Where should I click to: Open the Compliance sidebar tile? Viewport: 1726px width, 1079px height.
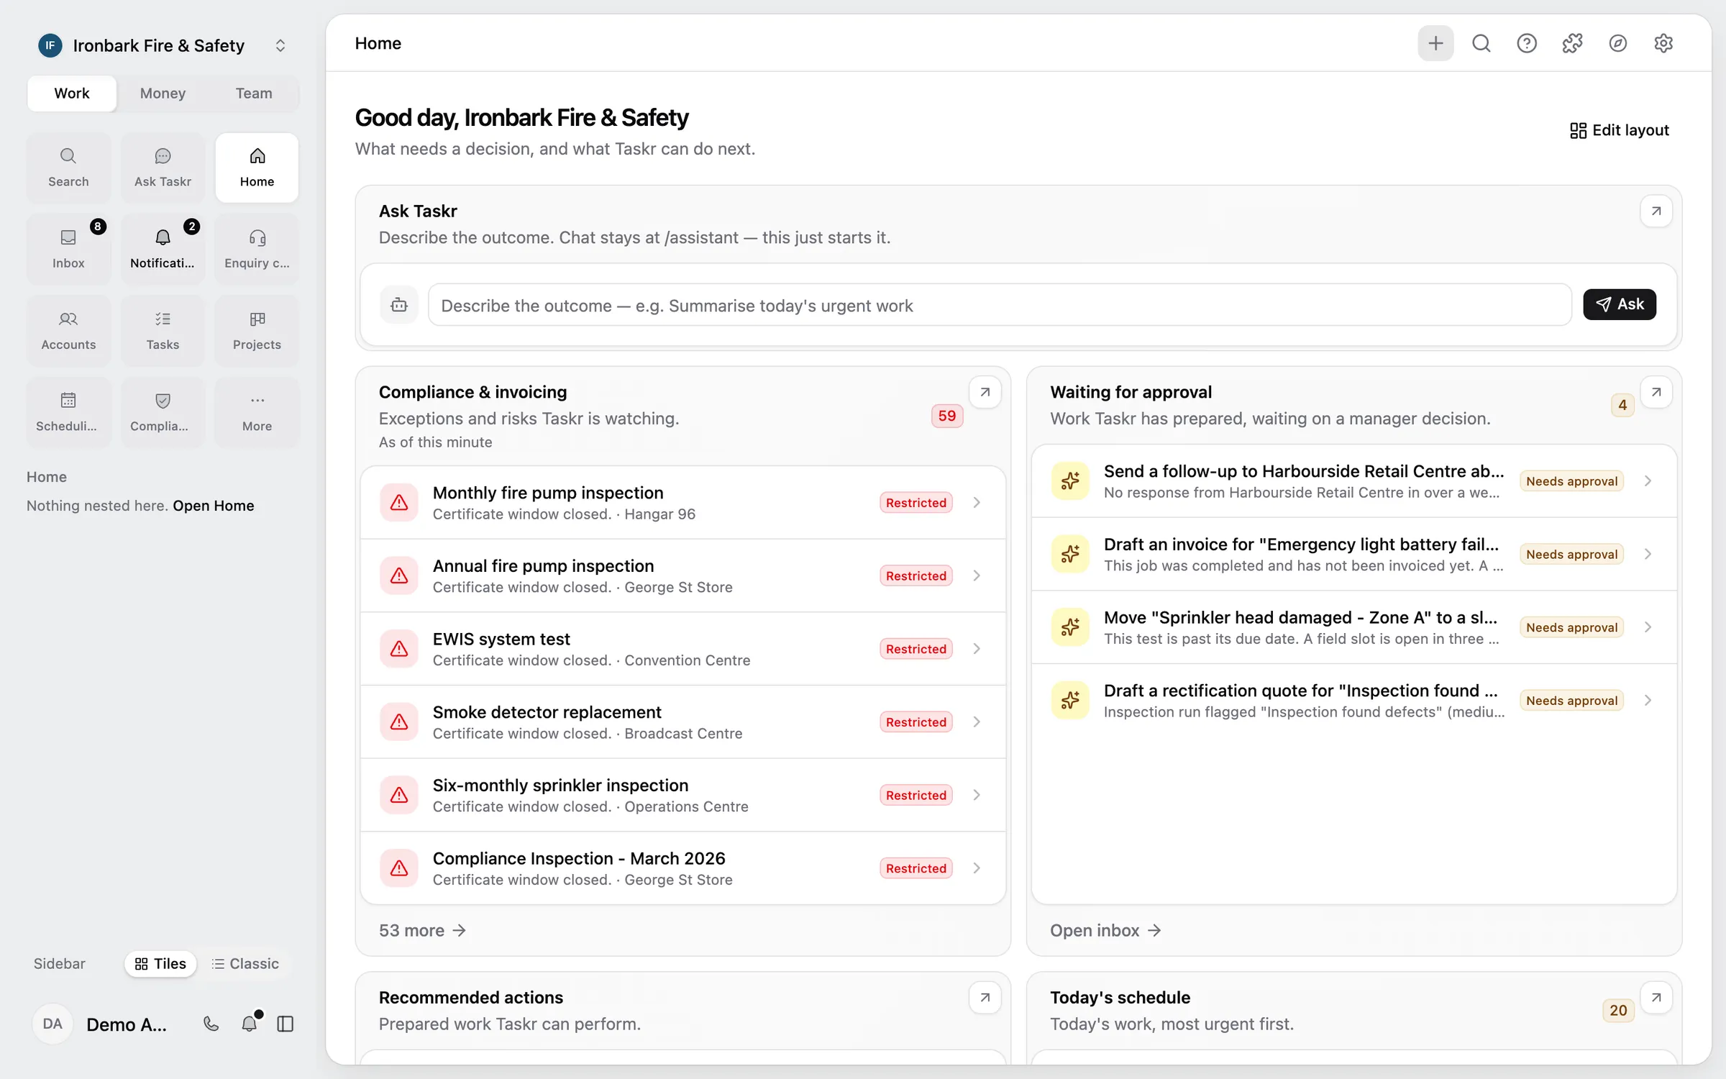coord(163,412)
